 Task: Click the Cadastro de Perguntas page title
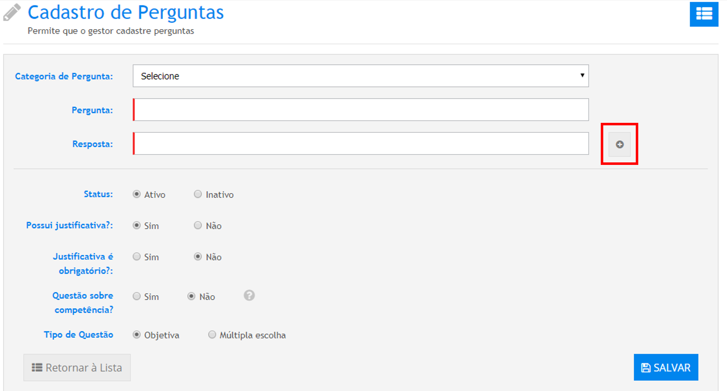[x=125, y=12]
